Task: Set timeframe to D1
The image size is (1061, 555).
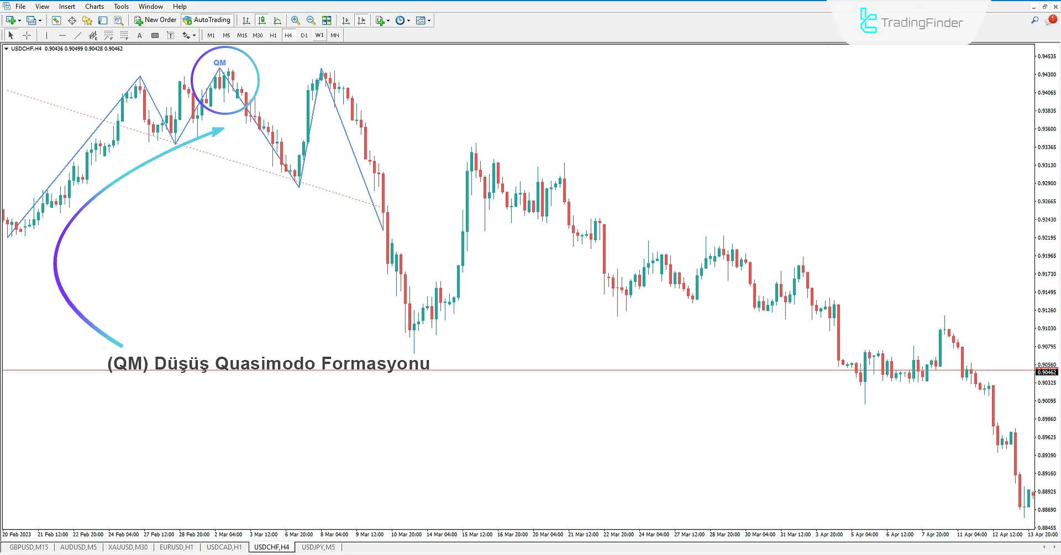Action: pos(304,35)
